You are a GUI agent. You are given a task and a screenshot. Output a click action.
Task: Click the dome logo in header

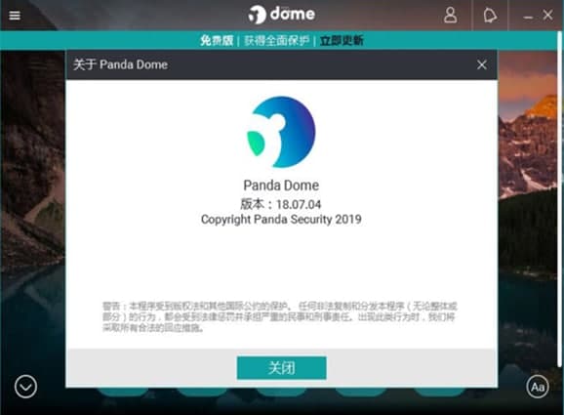click(x=282, y=15)
